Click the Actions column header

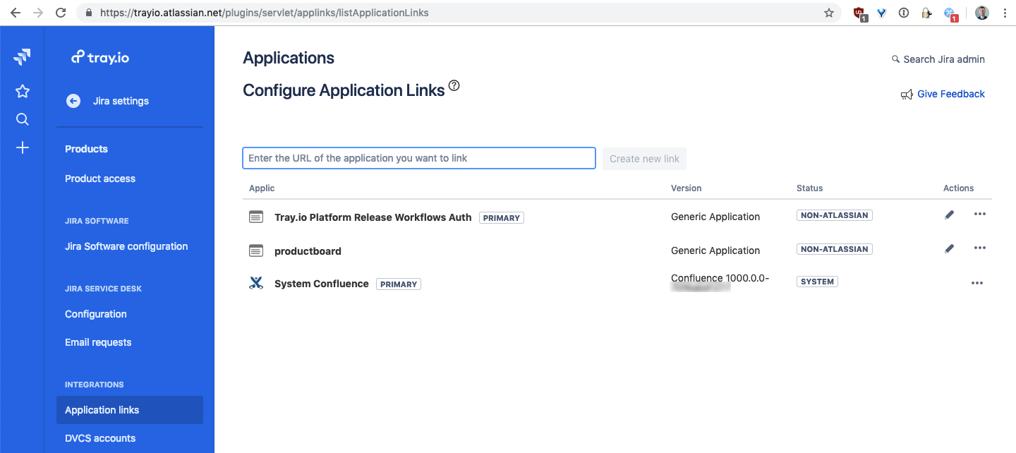[958, 188]
